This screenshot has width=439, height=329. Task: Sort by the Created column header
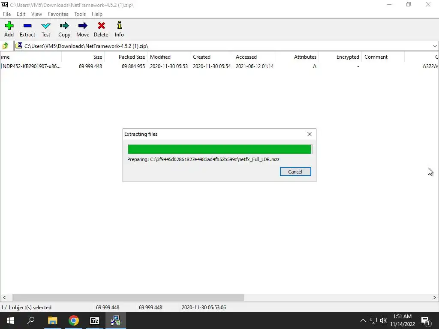pyautogui.click(x=212, y=57)
